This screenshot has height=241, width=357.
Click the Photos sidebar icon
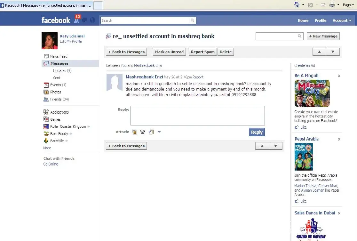[46, 92]
